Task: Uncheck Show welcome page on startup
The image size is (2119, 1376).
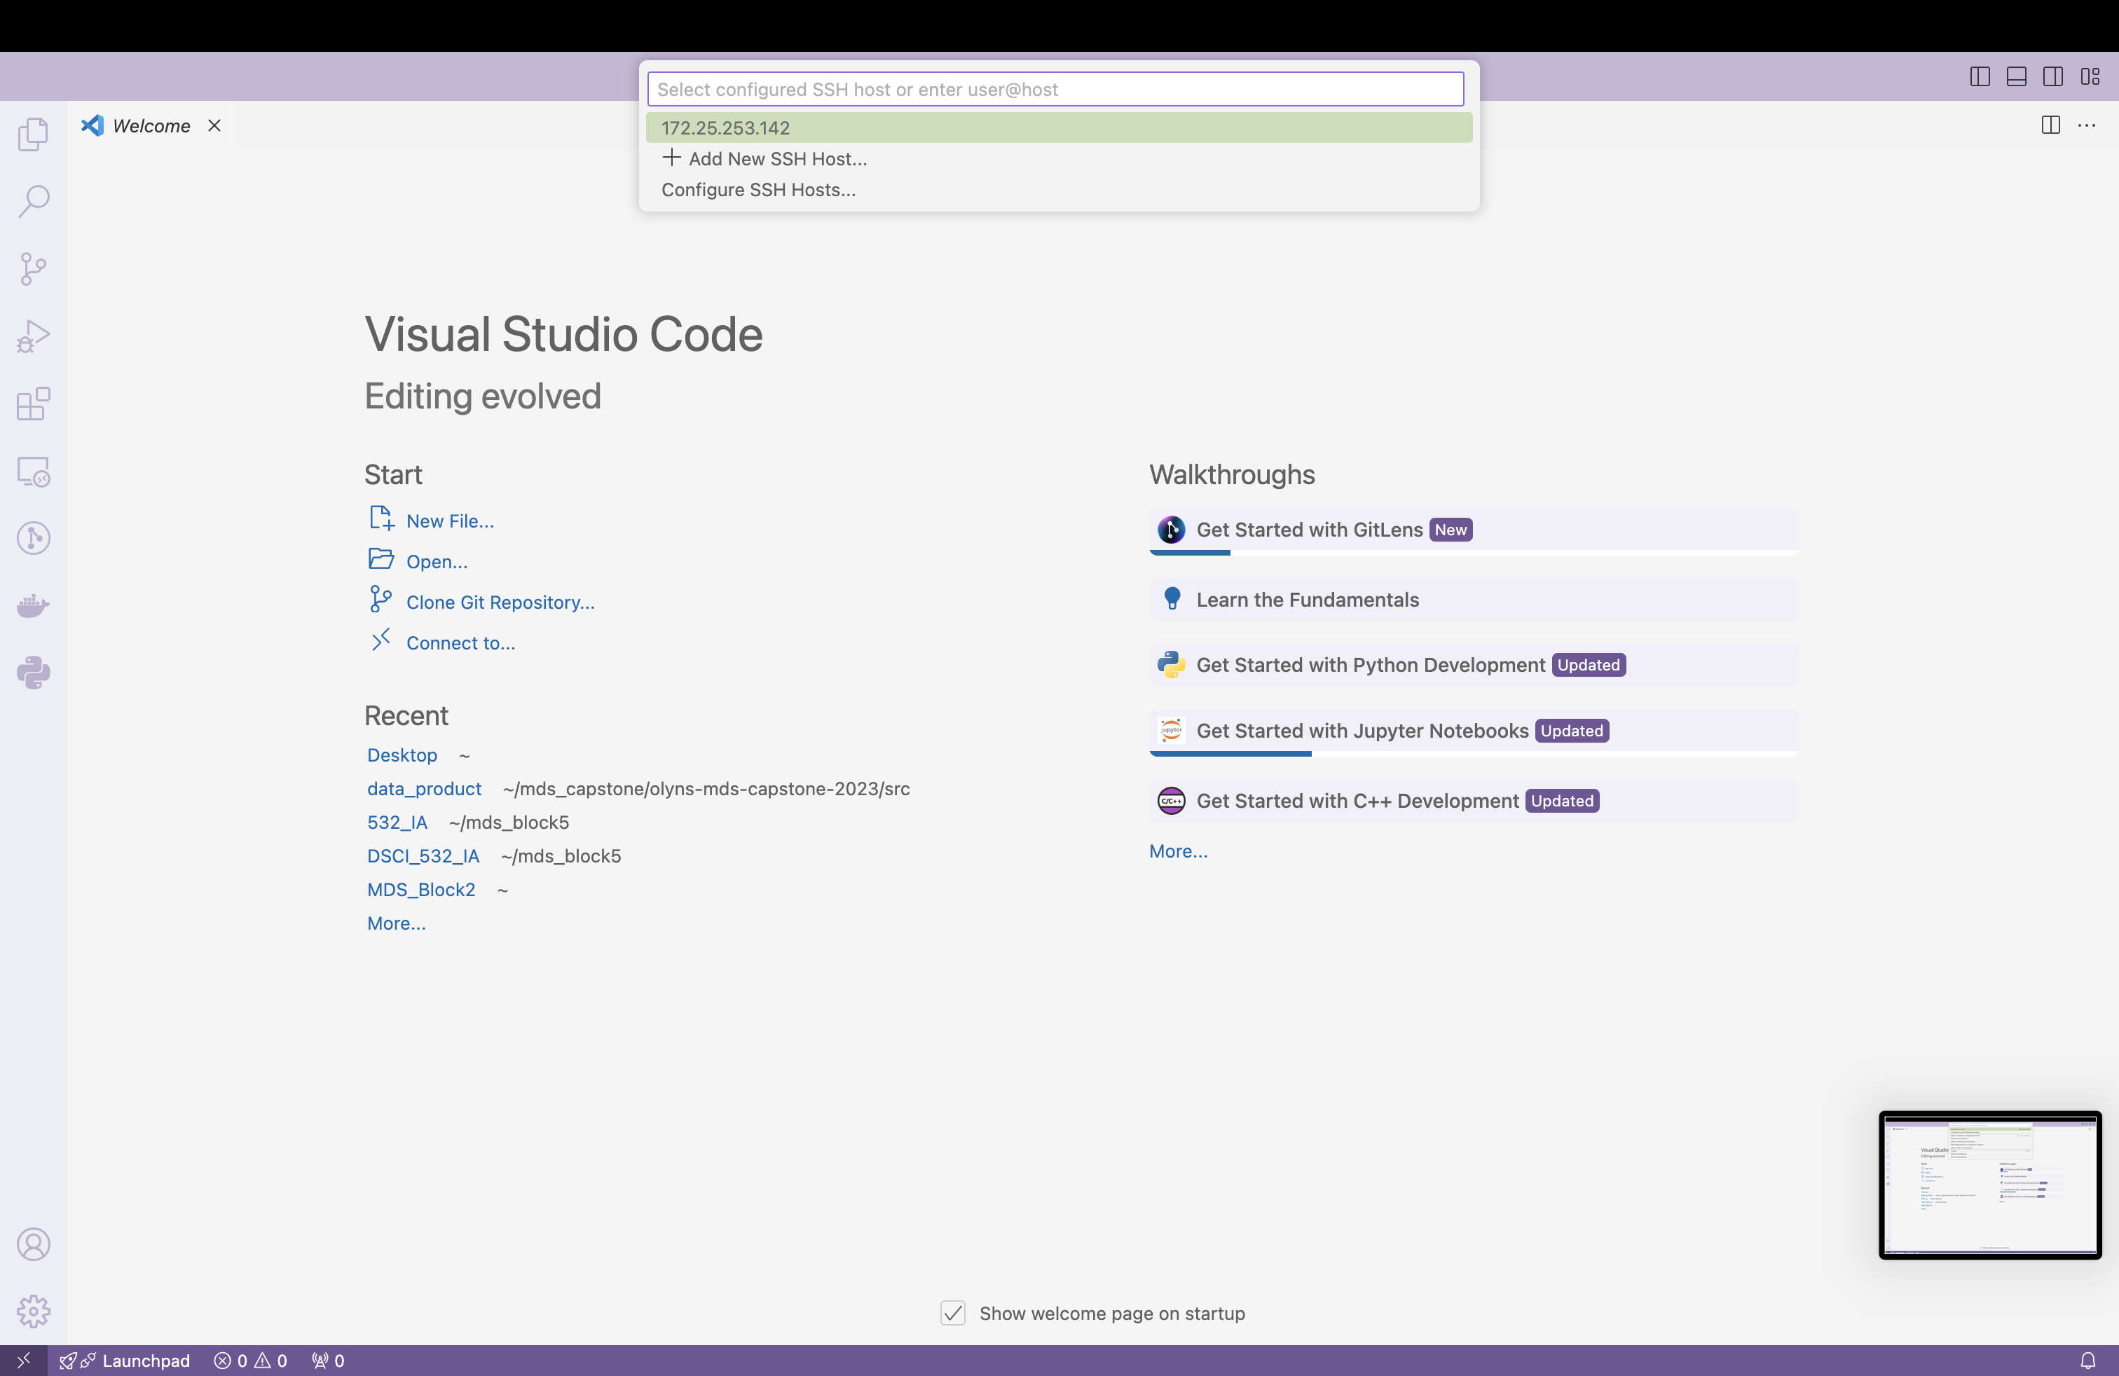Action: point(953,1313)
